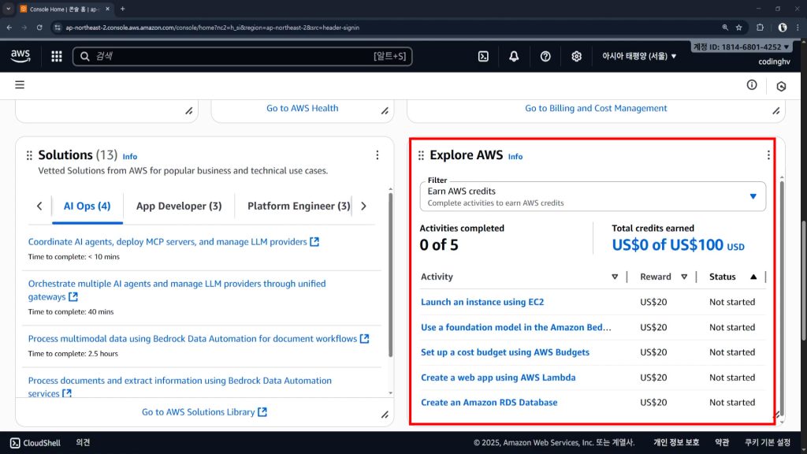Open the Explore AWS three-dot menu
The height and width of the screenshot is (454, 807).
(768, 155)
